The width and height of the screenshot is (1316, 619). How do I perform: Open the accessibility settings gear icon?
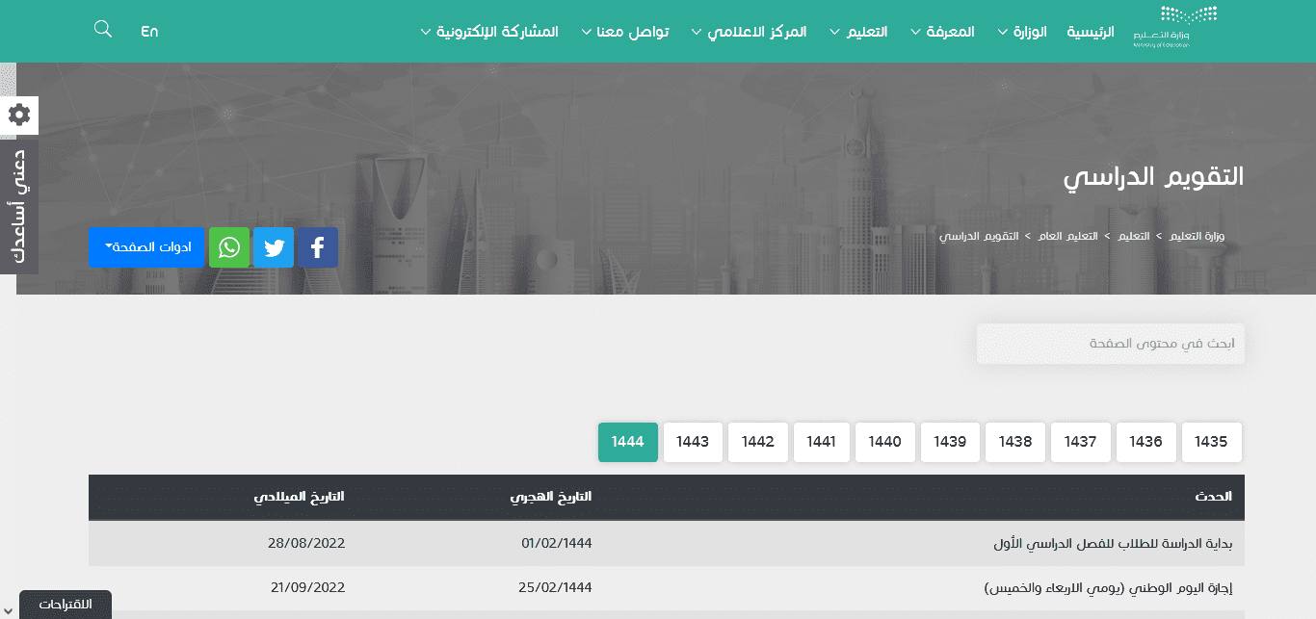click(19, 116)
